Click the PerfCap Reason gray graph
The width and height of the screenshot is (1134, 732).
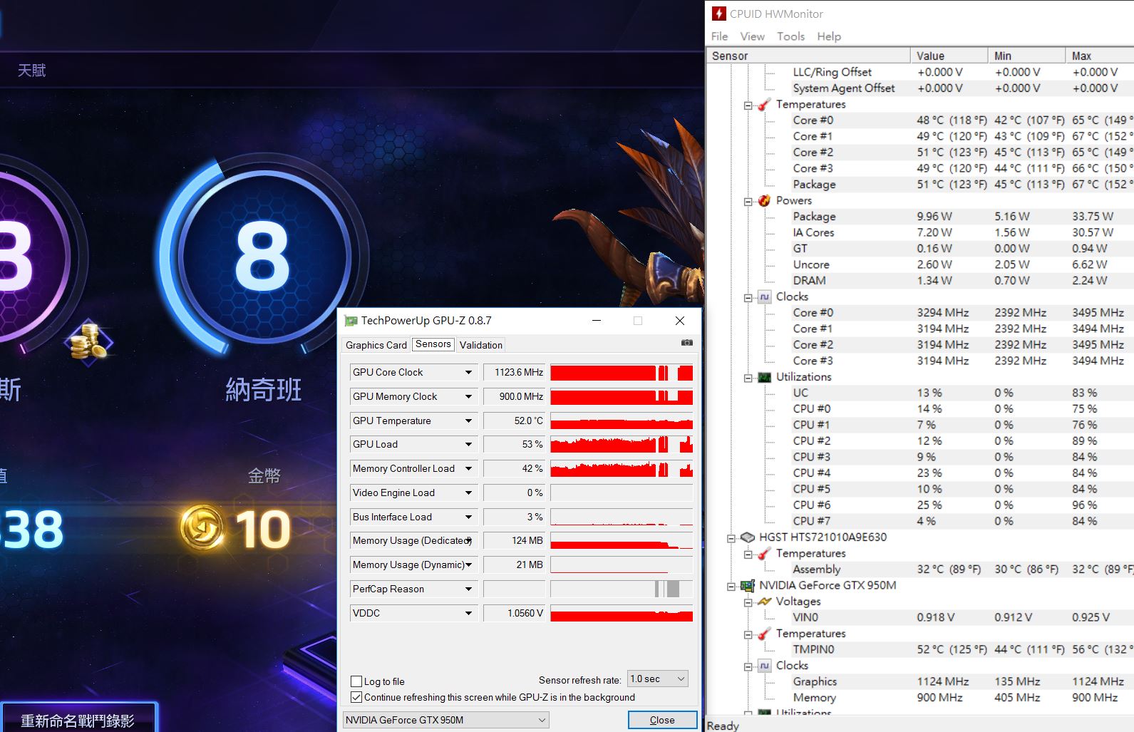[x=622, y=589]
